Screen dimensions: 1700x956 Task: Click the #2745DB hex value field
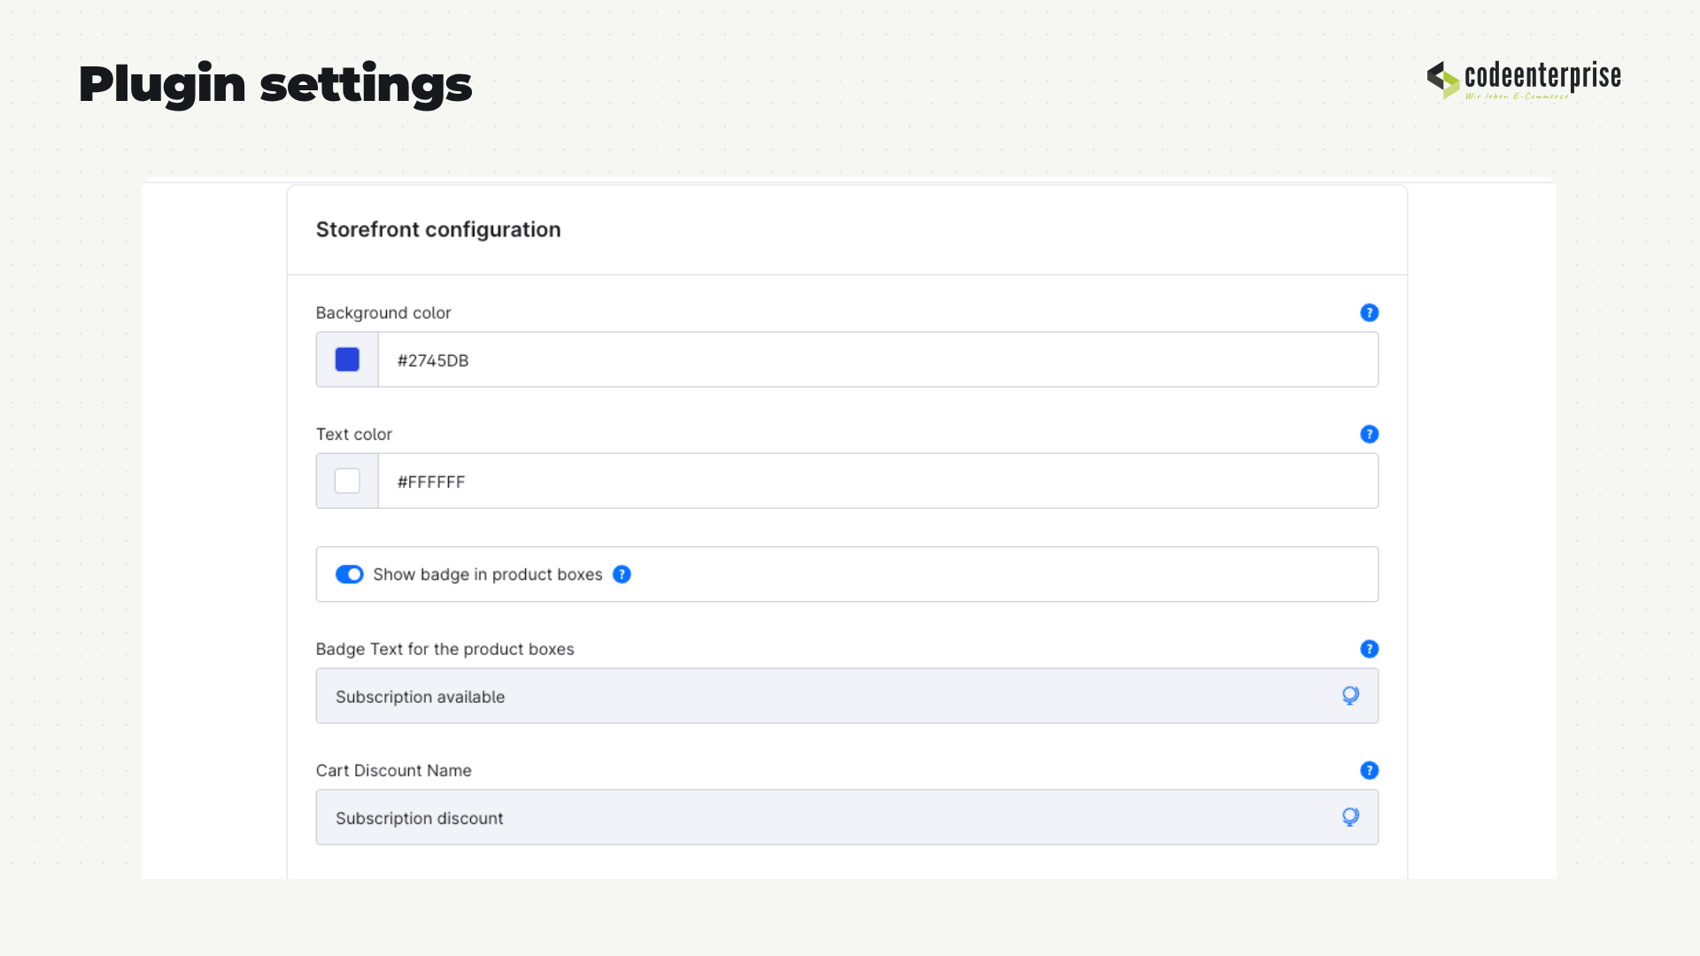[x=877, y=359]
